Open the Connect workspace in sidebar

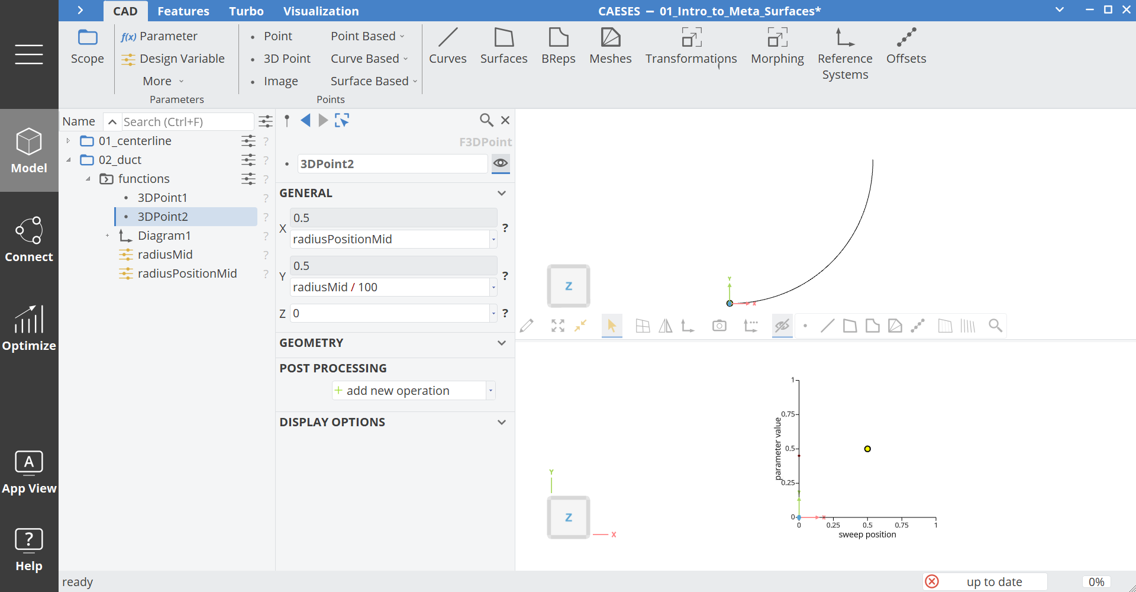(x=29, y=240)
